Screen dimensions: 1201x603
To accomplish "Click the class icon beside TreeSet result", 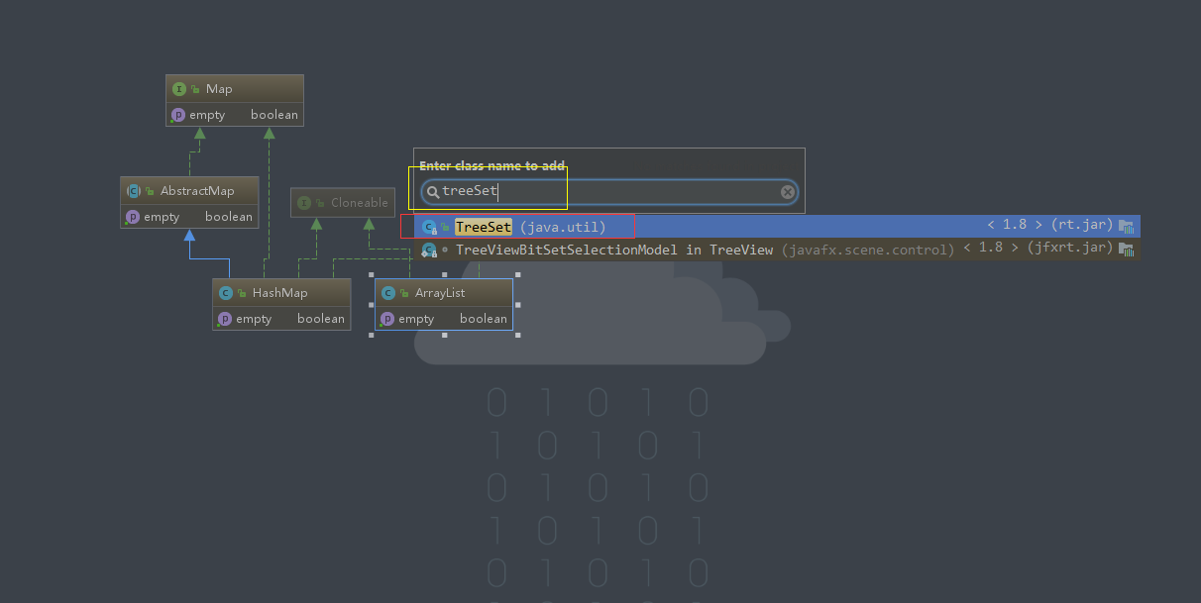I will [x=429, y=227].
